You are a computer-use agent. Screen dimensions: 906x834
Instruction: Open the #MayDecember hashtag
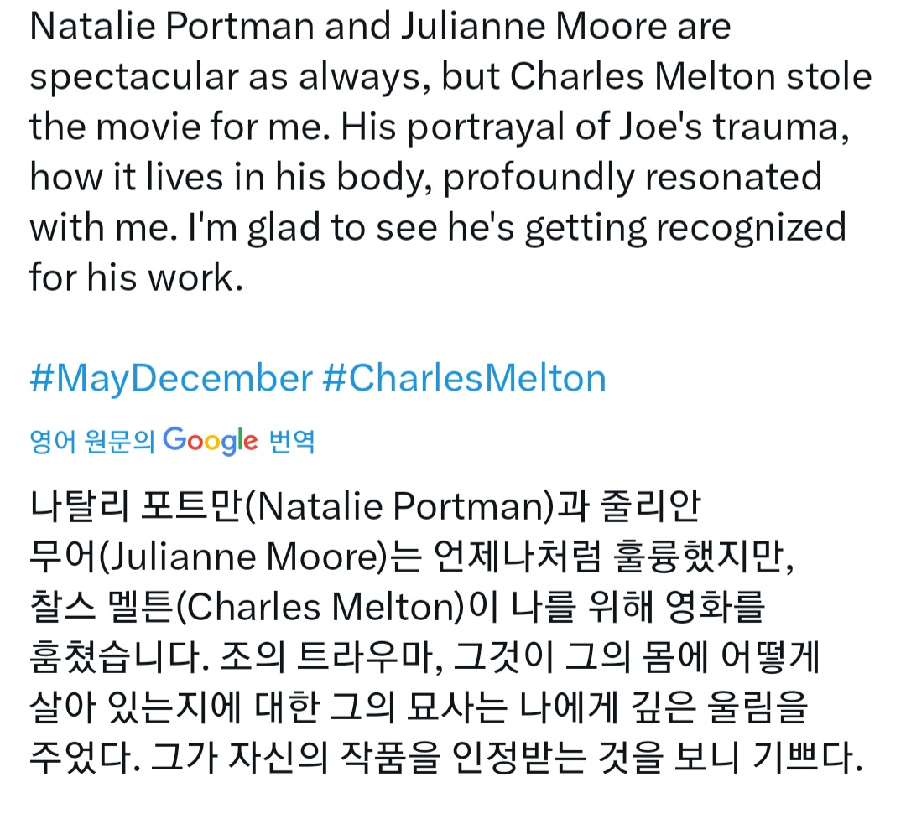pyautogui.click(x=171, y=379)
